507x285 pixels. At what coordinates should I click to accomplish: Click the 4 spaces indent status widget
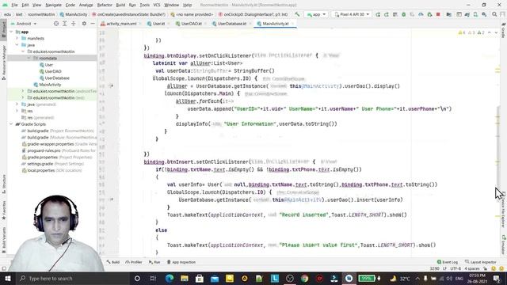pos(472,268)
